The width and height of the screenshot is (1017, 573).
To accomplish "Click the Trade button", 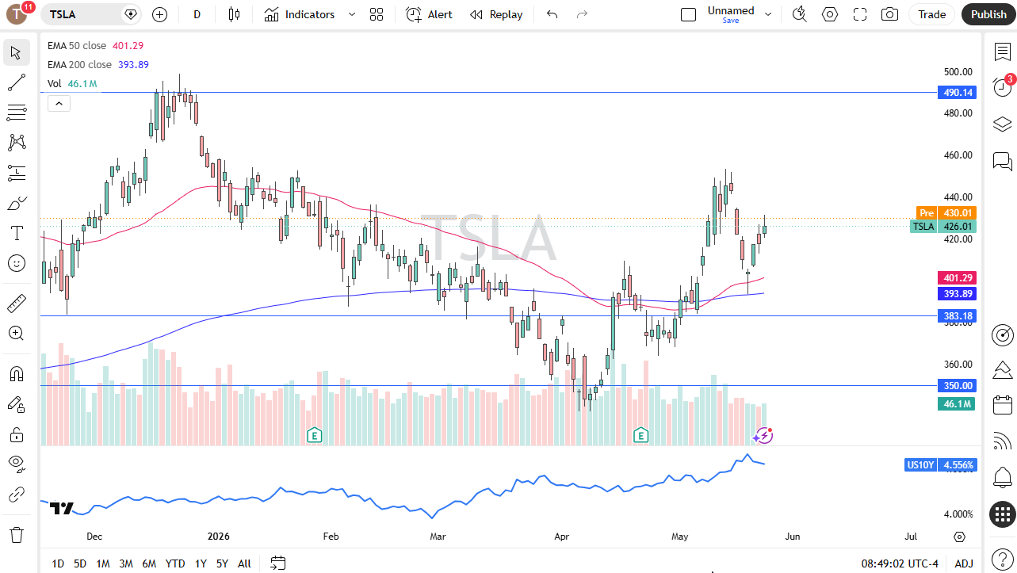I will pyautogui.click(x=931, y=14).
